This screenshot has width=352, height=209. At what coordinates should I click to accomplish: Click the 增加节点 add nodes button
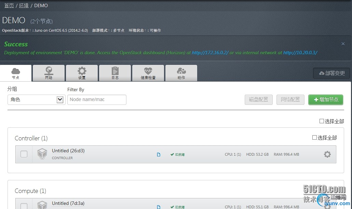[x=326, y=100]
